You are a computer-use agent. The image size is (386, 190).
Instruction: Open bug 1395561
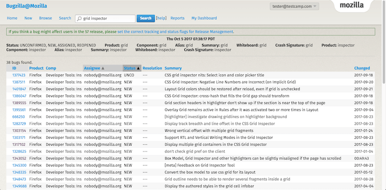(19, 110)
